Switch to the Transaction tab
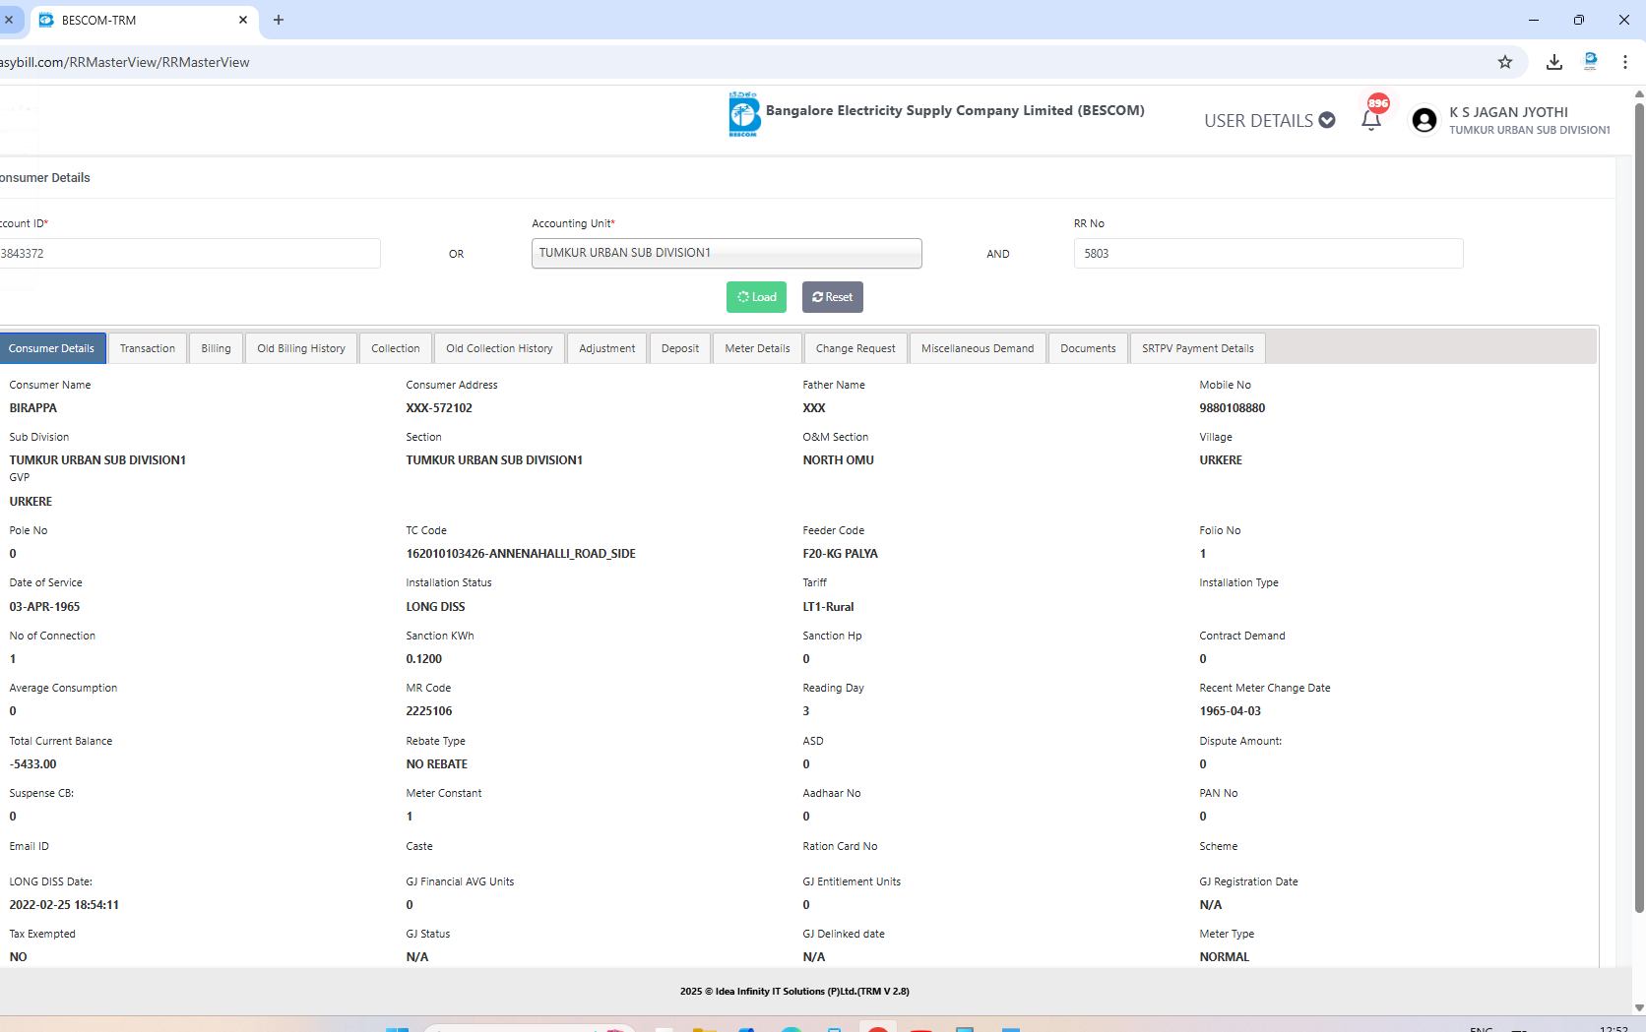 pos(148,348)
